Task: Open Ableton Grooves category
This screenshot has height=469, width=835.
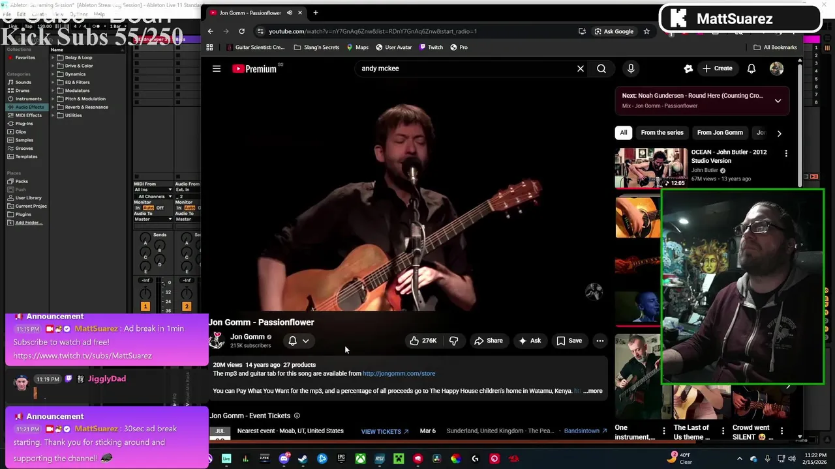Action: point(24,149)
